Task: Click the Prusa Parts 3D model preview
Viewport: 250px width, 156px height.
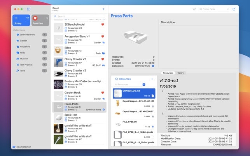Action: [x=136, y=37]
